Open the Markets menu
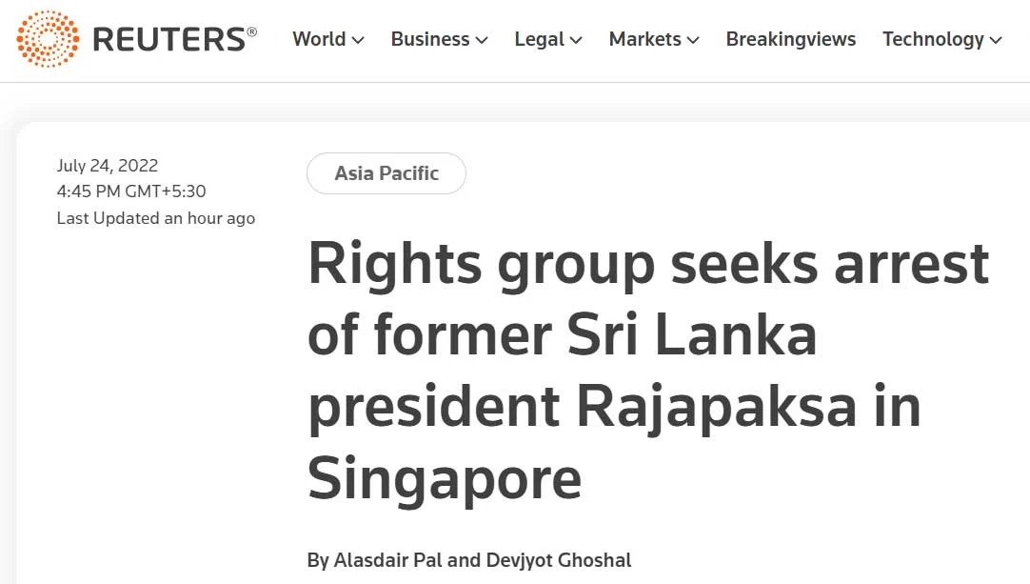 pos(644,39)
